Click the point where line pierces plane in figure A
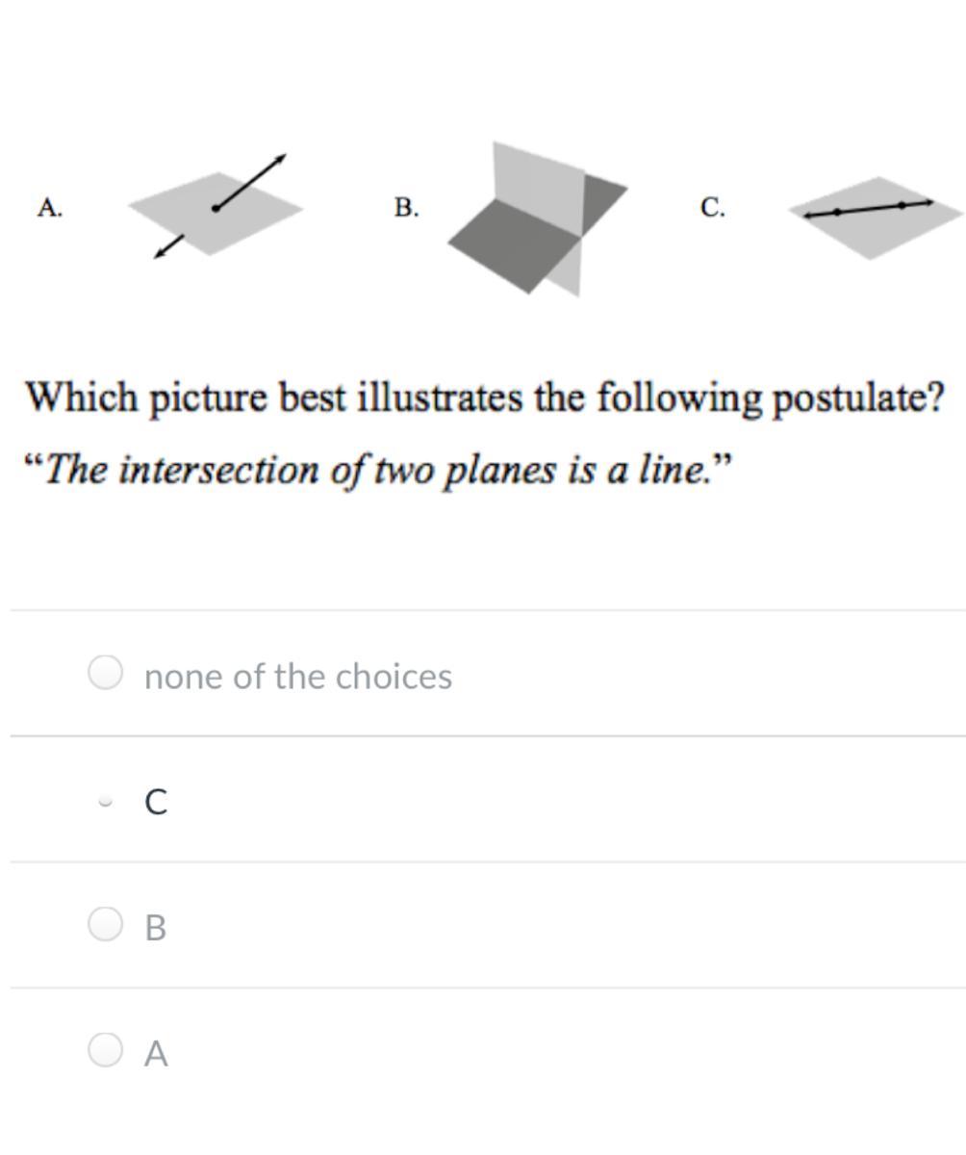 click(216, 207)
